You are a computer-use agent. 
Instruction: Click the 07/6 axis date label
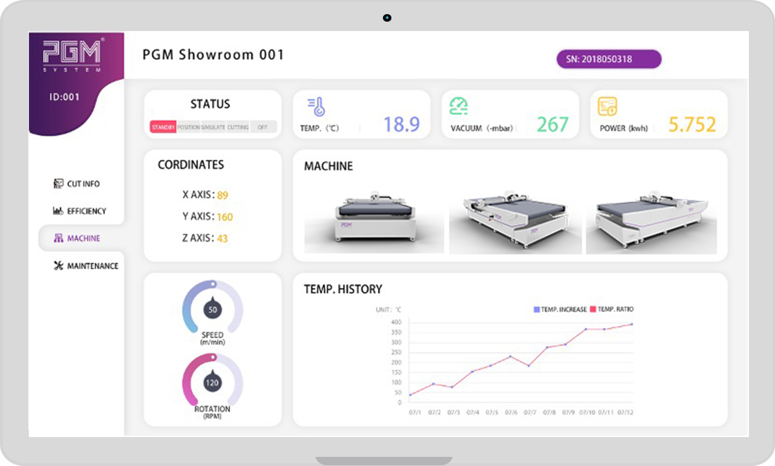[x=511, y=412]
